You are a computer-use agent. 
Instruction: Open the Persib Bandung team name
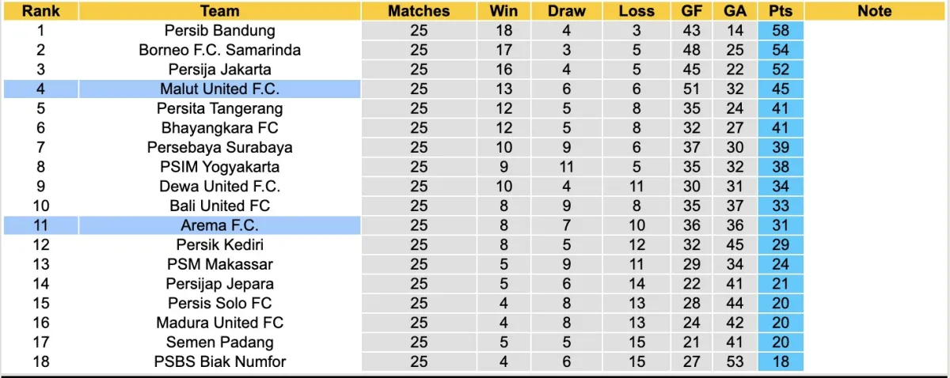219,31
